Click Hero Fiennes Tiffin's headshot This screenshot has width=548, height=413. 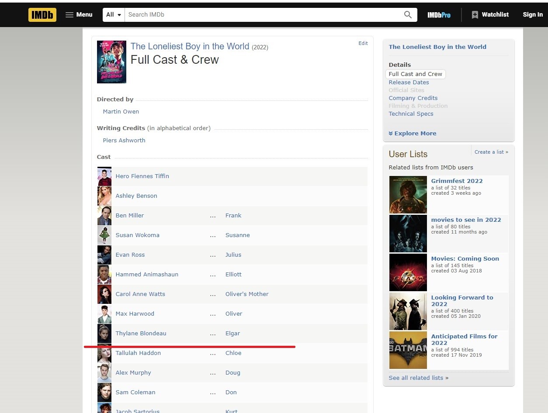point(104,176)
